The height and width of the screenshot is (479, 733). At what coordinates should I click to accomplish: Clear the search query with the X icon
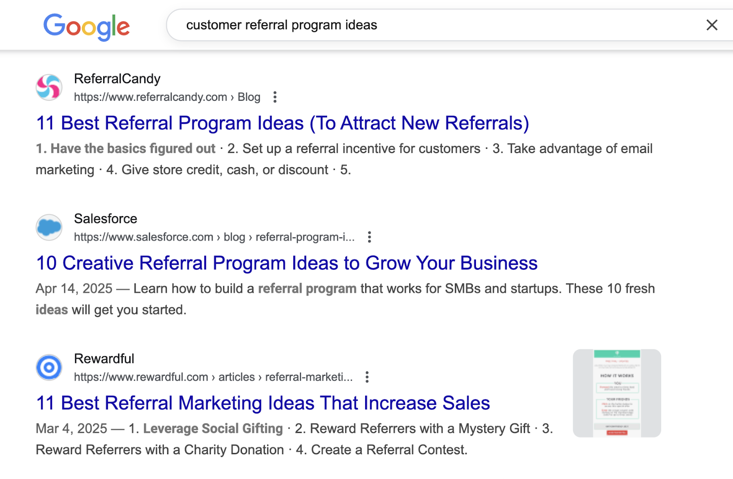click(711, 25)
